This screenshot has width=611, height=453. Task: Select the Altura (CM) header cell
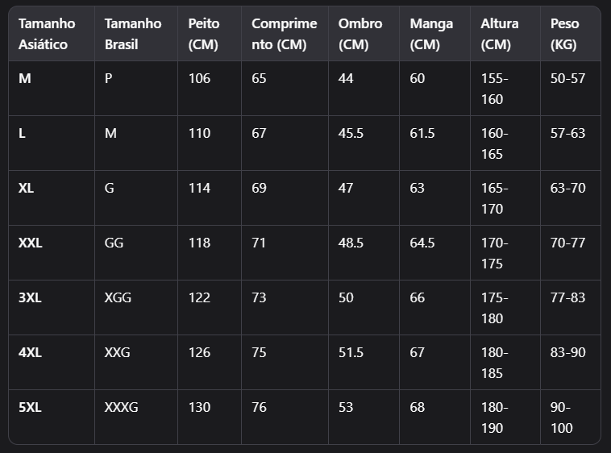pyautogui.click(x=500, y=34)
